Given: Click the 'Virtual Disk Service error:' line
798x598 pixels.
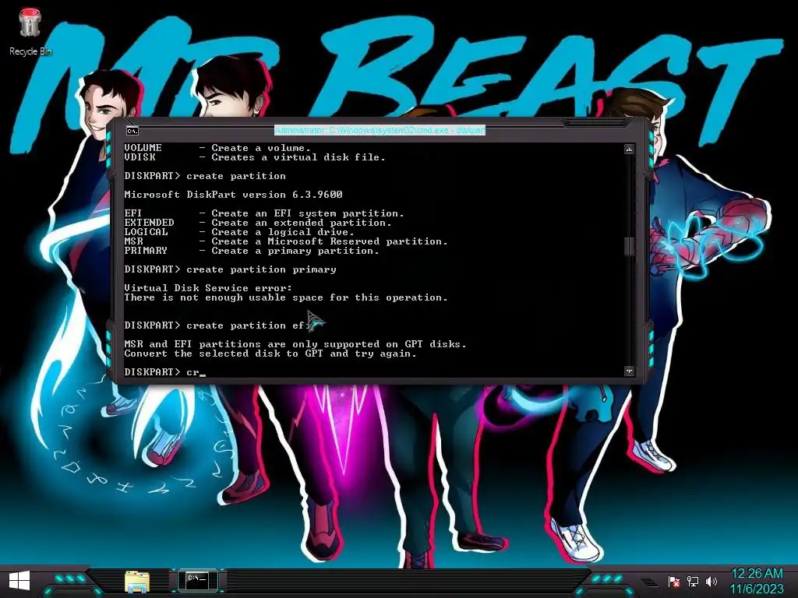Looking at the screenshot, I should tap(208, 288).
